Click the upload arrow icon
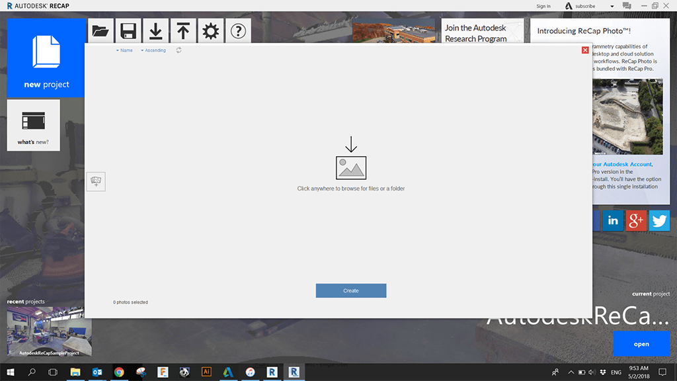Image resolution: width=677 pixels, height=381 pixels. [183, 31]
